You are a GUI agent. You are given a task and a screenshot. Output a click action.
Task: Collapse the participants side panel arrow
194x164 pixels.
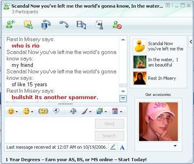point(191,42)
